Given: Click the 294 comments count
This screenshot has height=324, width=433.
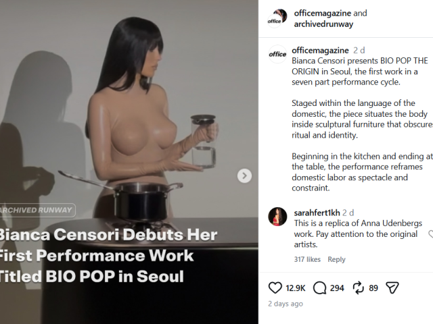Looking at the screenshot, I should [x=337, y=288].
